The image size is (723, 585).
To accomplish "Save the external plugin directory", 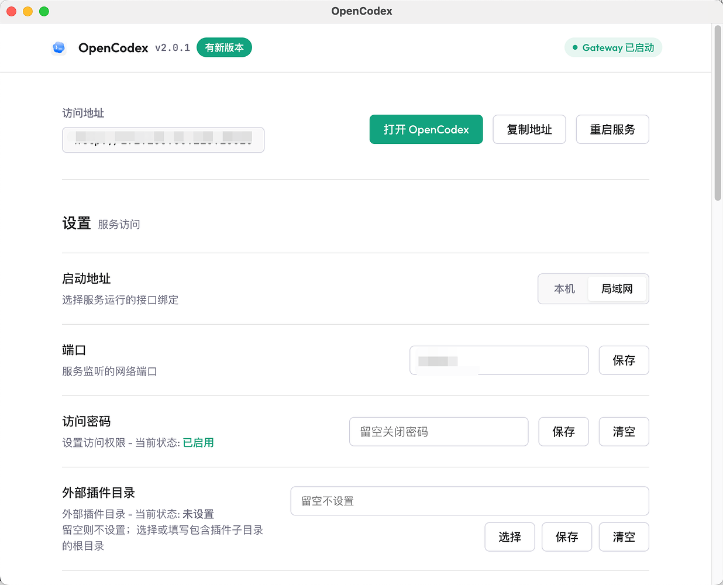I will pos(567,537).
